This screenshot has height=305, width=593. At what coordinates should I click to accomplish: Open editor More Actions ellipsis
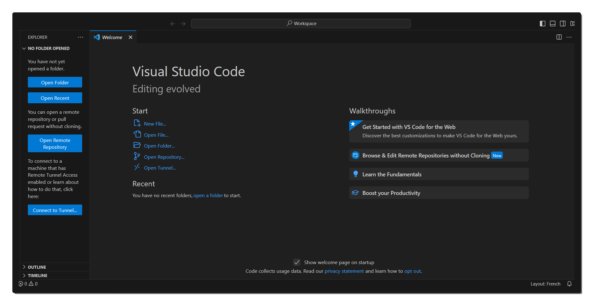tap(569, 37)
